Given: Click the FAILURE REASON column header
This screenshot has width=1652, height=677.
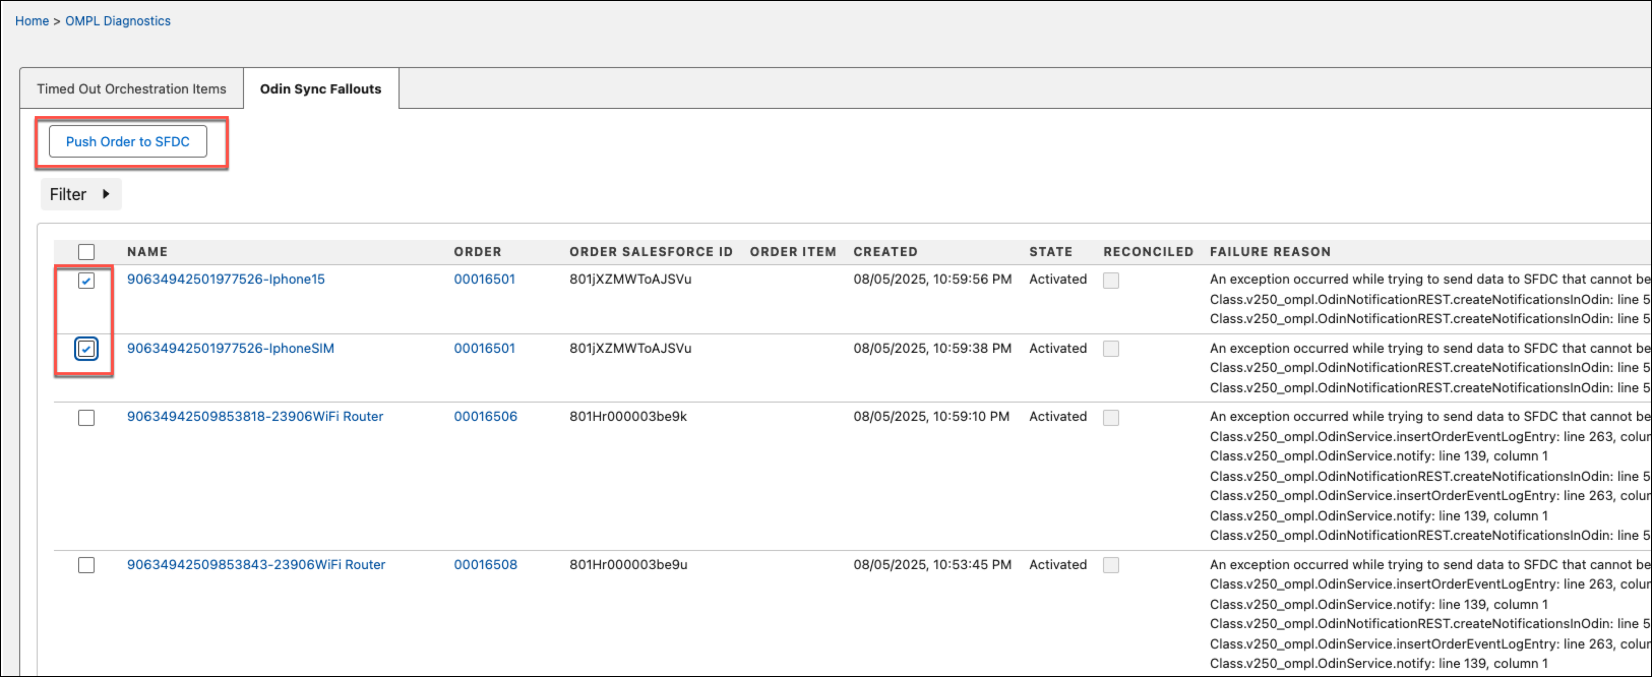Looking at the screenshot, I should pos(1270,252).
